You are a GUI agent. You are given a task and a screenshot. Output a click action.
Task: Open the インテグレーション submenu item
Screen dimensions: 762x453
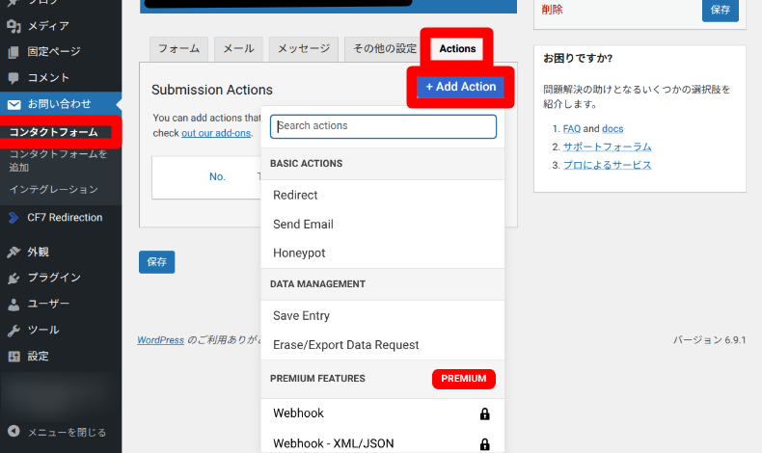click(x=54, y=189)
